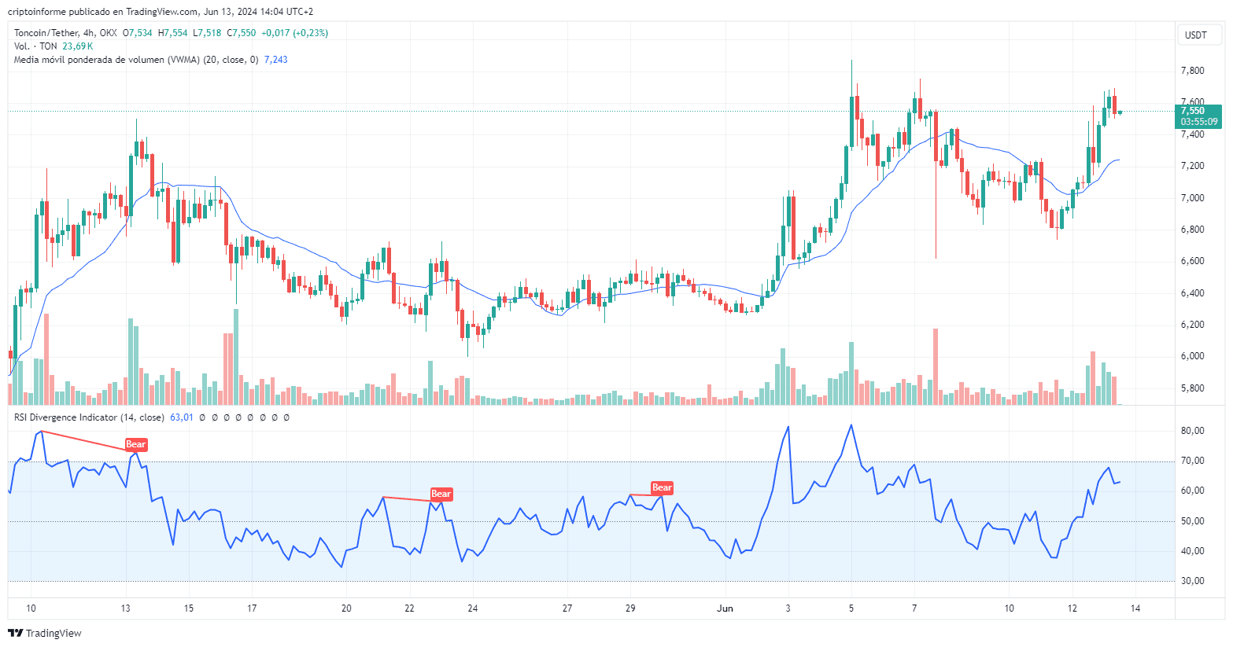Click the 27 date on the time axis
The image size is (1233, 647).
567,608
